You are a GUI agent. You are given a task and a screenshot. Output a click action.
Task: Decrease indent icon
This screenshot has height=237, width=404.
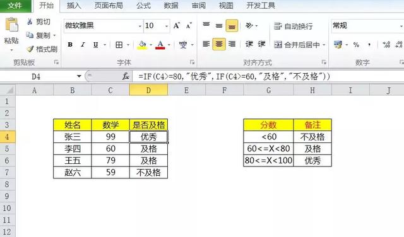pyautogui.click(x=249, y=44)
